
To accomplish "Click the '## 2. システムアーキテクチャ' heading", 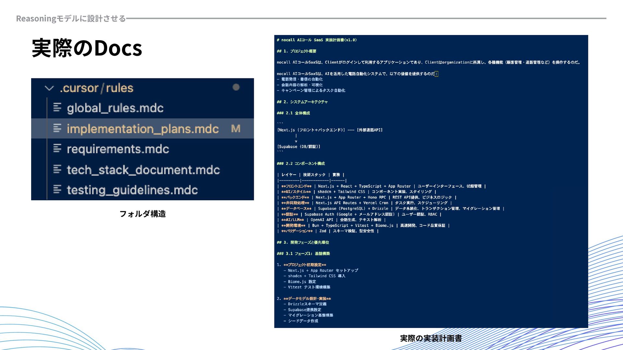I will (302, 102).
